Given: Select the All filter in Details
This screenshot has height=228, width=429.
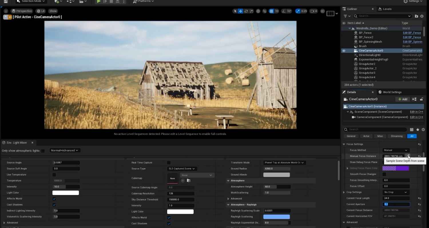Looking at the screenshot, I should [412, 136].
